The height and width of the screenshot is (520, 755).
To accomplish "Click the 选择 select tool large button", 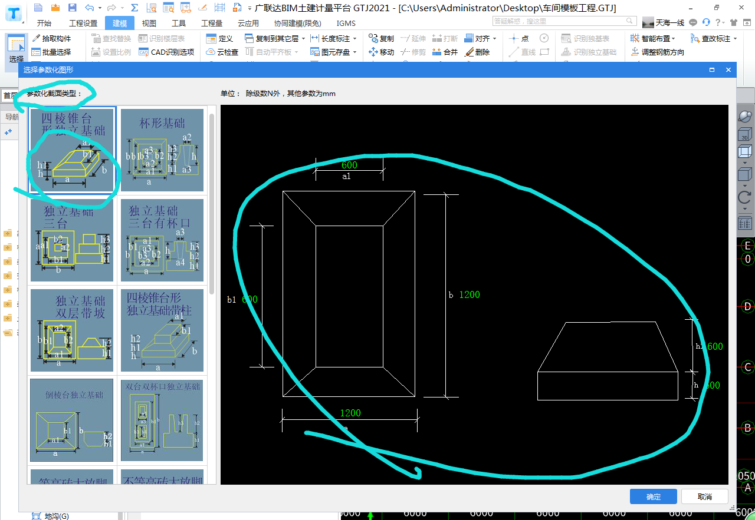I will [x=17, y=49].
